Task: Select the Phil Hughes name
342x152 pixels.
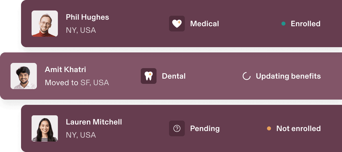Action: 87,17
